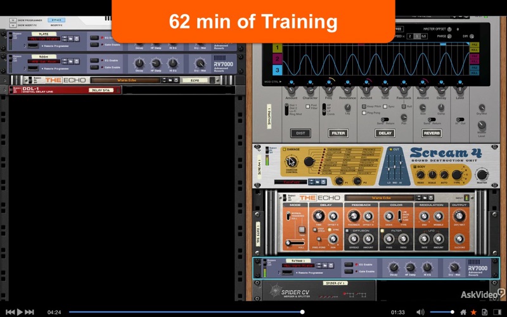Expand Remote Programmer on PLATE RV7000

point(25,46)
